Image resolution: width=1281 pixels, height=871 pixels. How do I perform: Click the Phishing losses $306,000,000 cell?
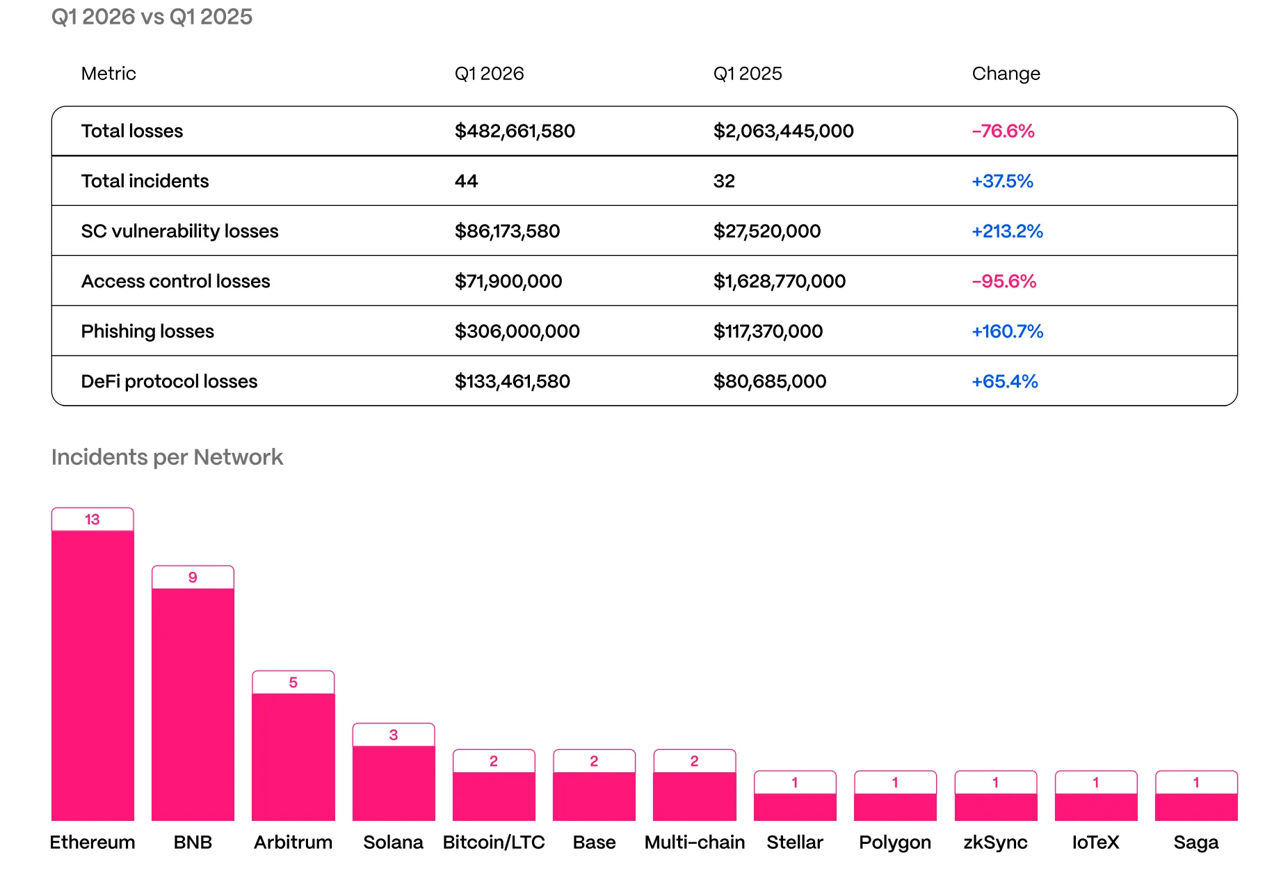click(517, 331)
